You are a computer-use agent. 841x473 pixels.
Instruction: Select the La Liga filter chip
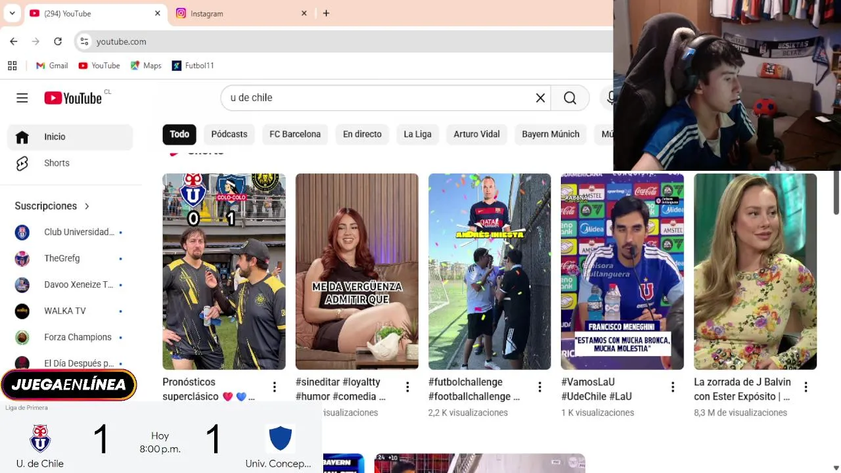pos(417,134)
